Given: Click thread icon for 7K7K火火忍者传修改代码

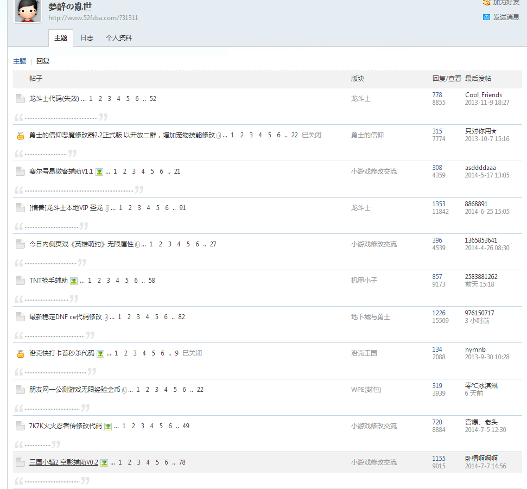Looking at the screenshot, I should pos(21,426).
